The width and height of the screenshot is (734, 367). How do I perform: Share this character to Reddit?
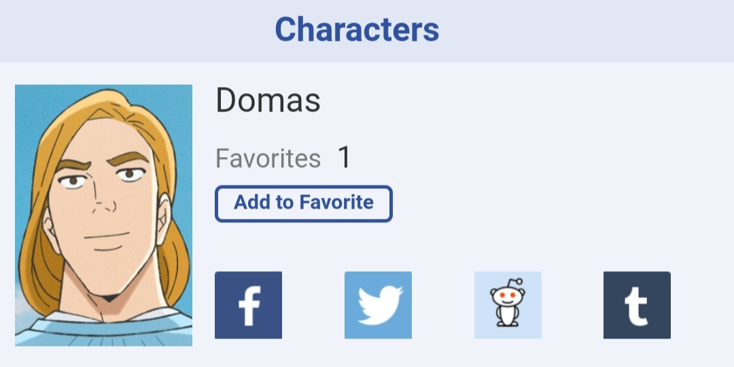click(x=508, y=305)
